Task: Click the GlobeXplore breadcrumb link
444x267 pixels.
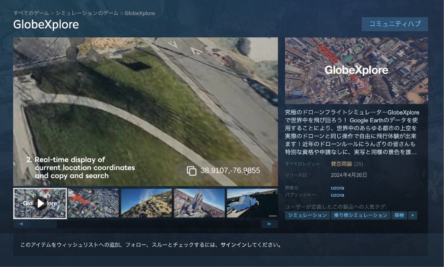Action: pos(140,13)
